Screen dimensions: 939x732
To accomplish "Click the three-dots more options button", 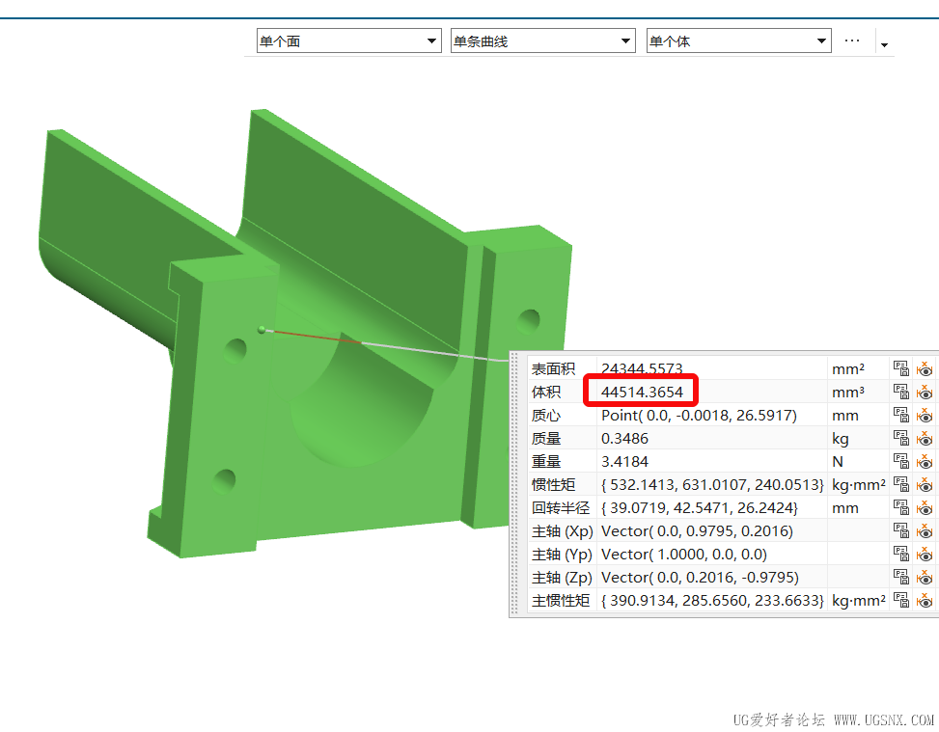I will coord(852,41).
